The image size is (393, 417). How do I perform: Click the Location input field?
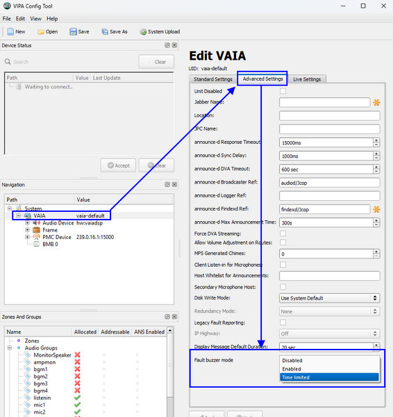(330, 115)
